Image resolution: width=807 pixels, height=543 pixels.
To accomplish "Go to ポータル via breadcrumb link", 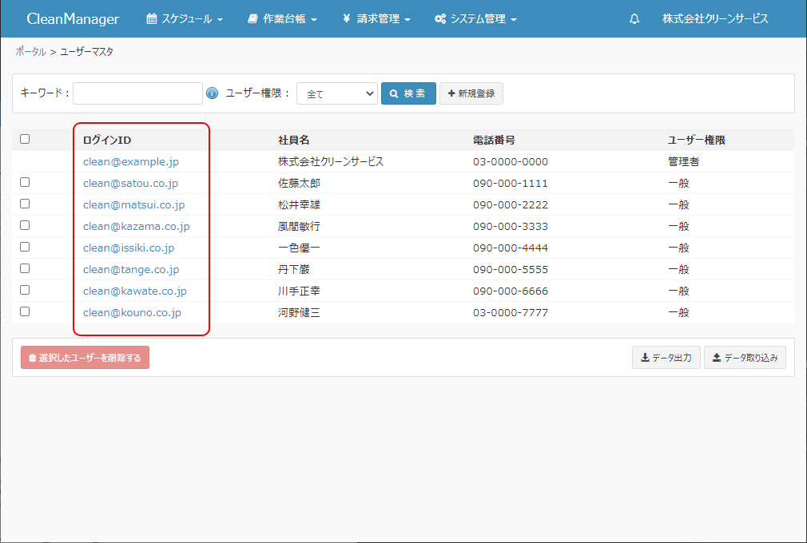I will [30, 52].
